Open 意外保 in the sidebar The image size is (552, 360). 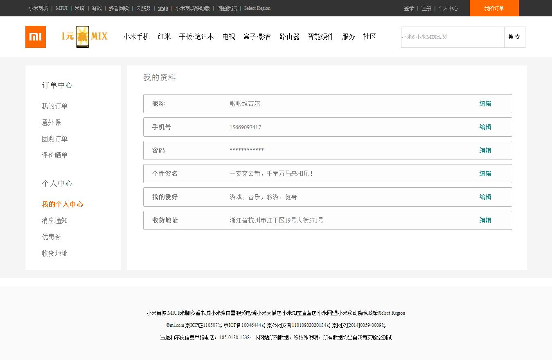(51, 122)
